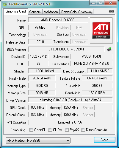Click the GPU-Z title bar app icon
Screen dimensions: 119x148
click(x=5, y=4)
